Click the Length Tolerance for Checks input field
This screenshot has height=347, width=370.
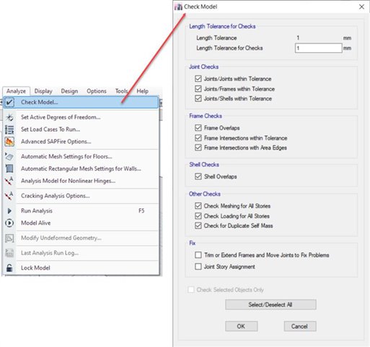click(x=319, y=48)
